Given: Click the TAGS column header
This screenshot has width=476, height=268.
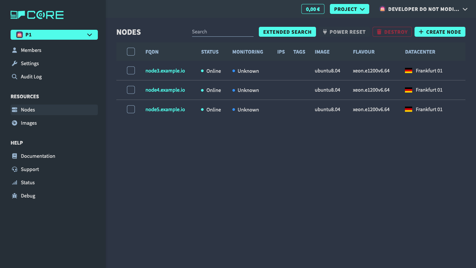Looking at the screenshot, I should [299, 52].
